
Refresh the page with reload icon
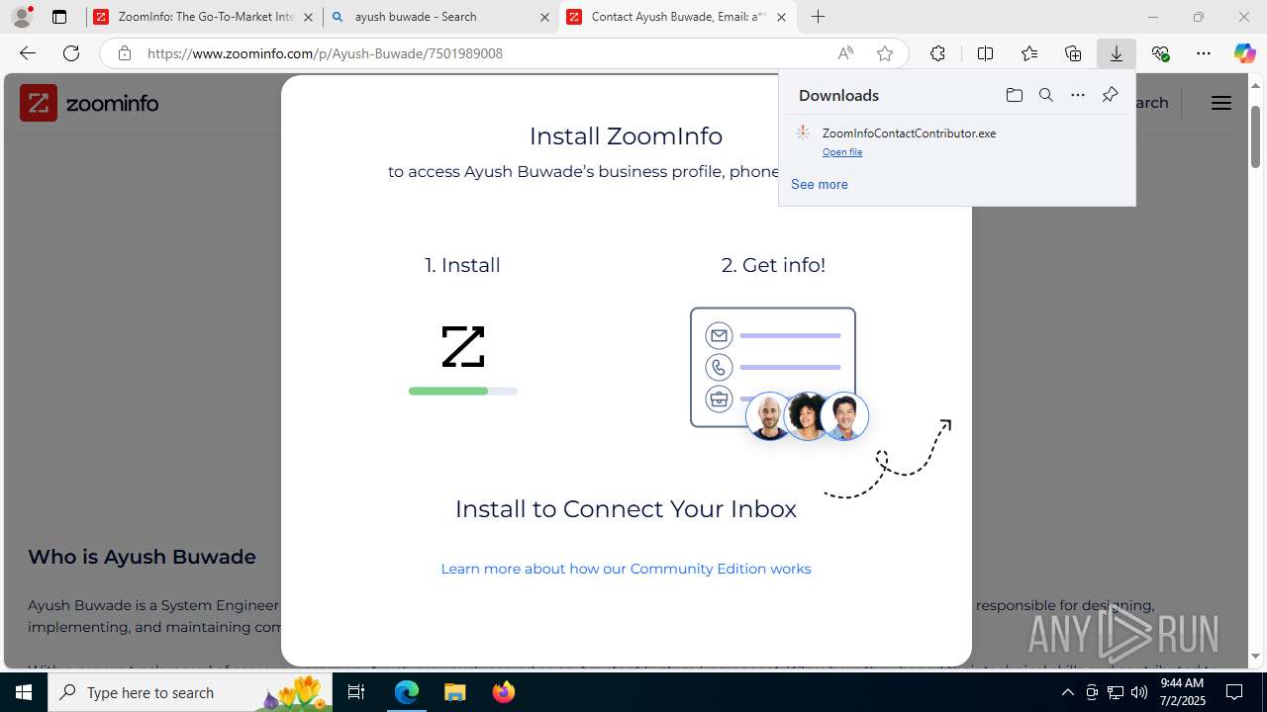(x=71, y=53)
